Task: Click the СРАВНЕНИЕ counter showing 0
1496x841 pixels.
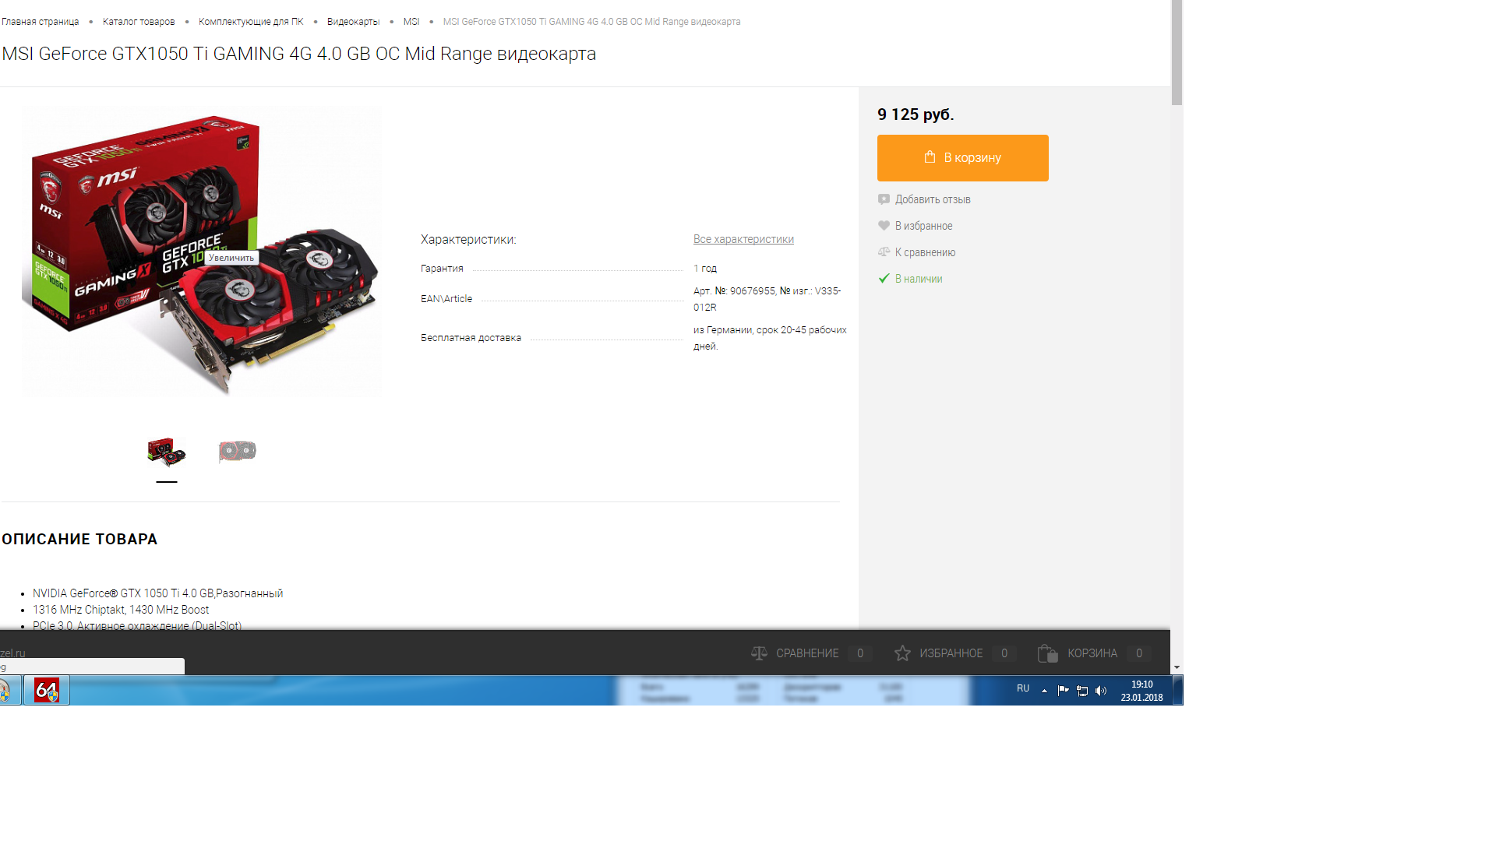Action: (860, 653)
